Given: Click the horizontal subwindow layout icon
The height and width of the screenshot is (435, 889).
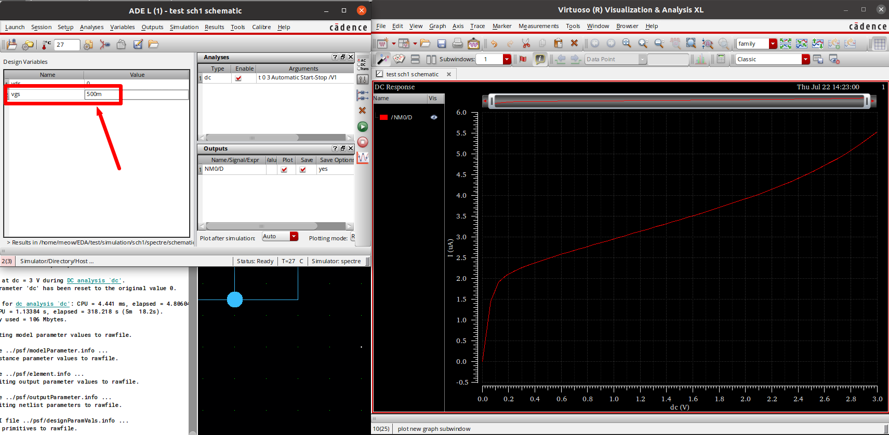Looking at the screenshot, I should coord(415,59).
